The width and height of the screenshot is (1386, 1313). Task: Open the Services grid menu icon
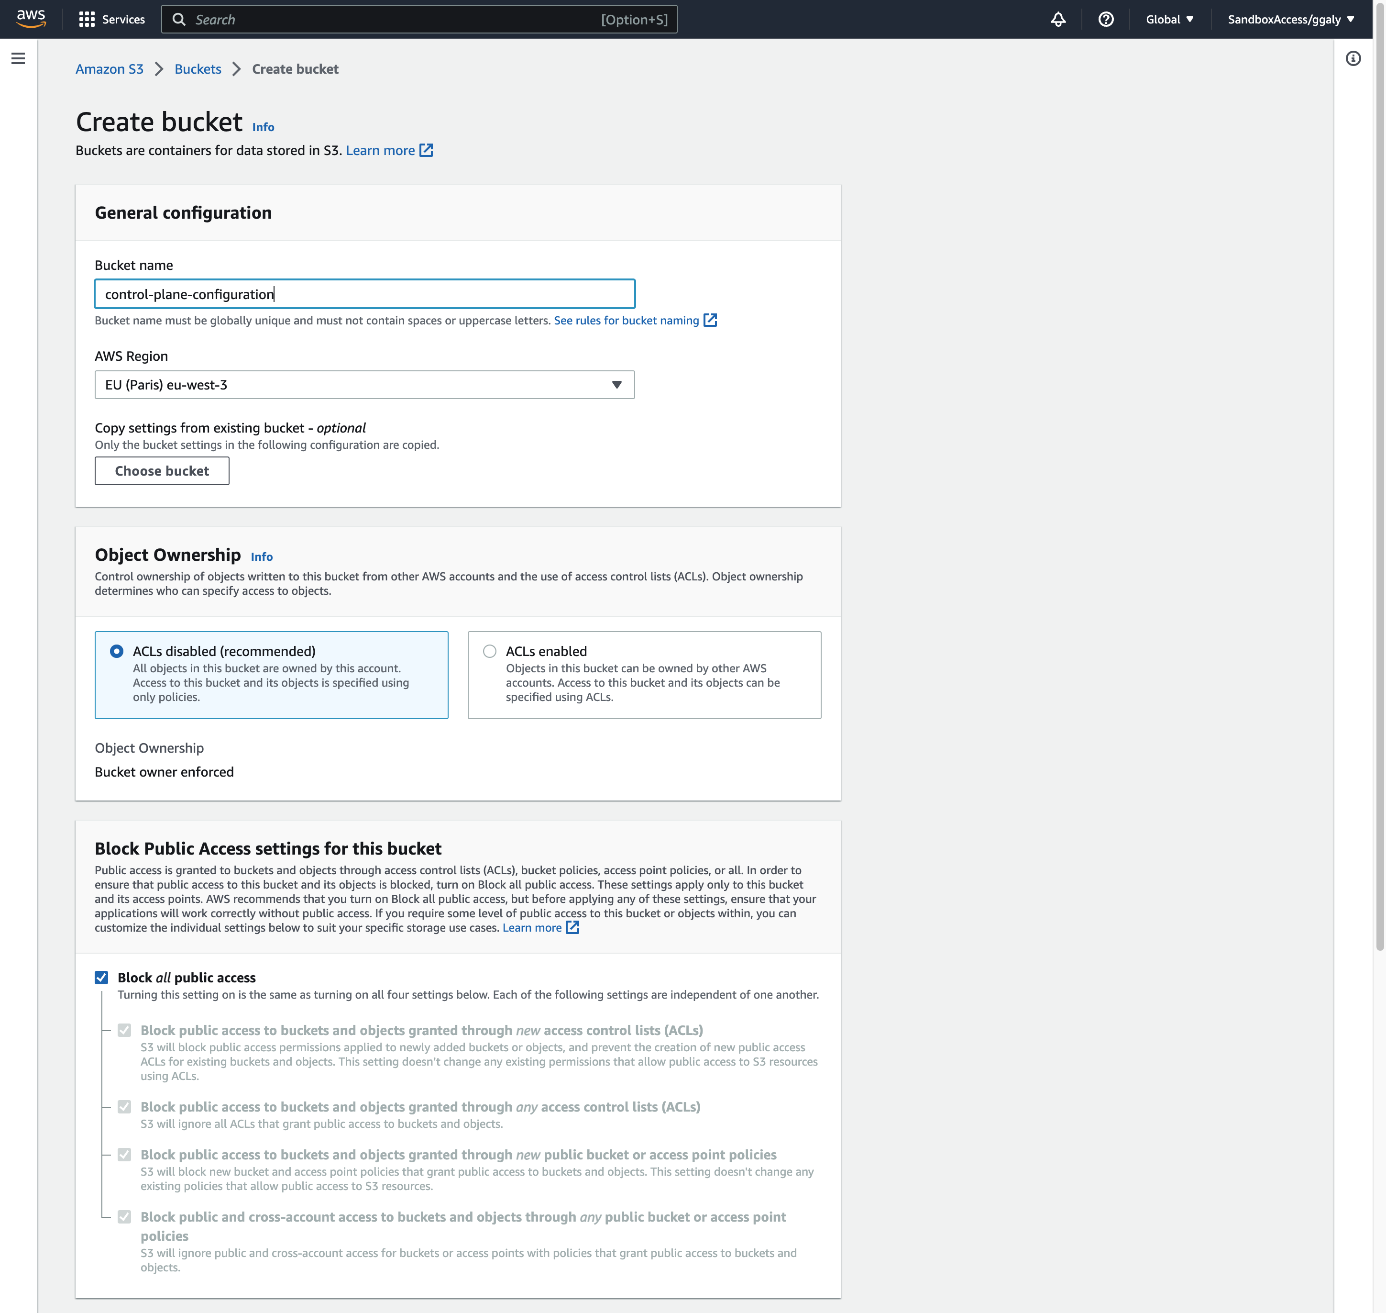tap(87, 20)
